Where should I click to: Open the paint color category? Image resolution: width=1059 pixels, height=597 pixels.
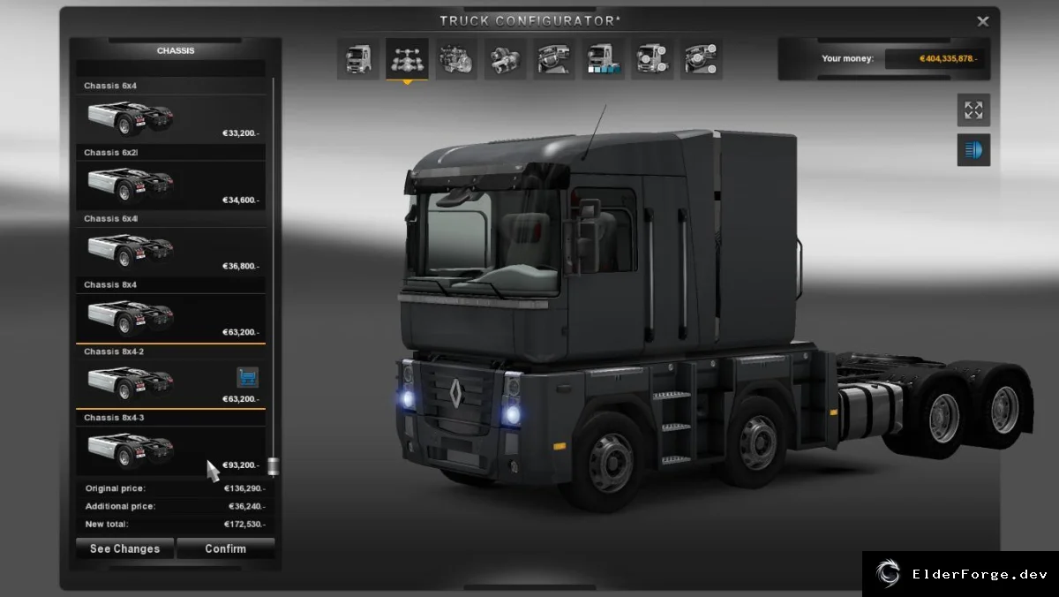point(603,59)
